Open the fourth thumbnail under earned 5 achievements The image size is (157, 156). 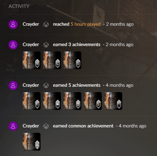(93, 101)
